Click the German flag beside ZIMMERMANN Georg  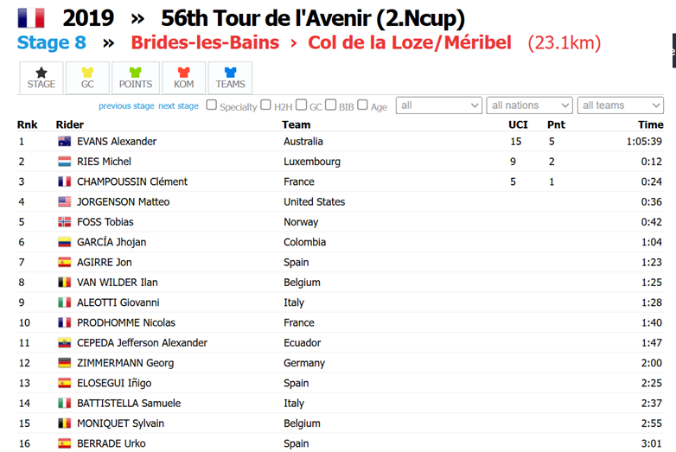[x=64, y=363]
